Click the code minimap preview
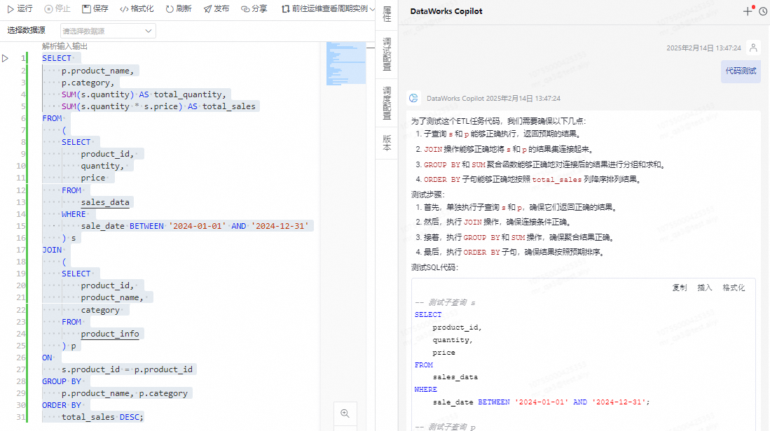770x431 pixels. [346, 63]
